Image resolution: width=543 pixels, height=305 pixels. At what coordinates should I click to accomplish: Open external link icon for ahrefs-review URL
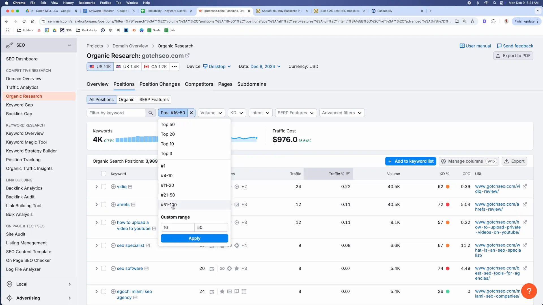click(525, 204)
